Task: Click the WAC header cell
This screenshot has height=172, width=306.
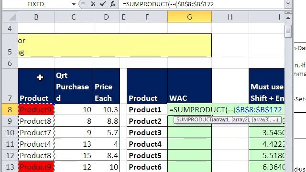Action: [x=189, y=86]
